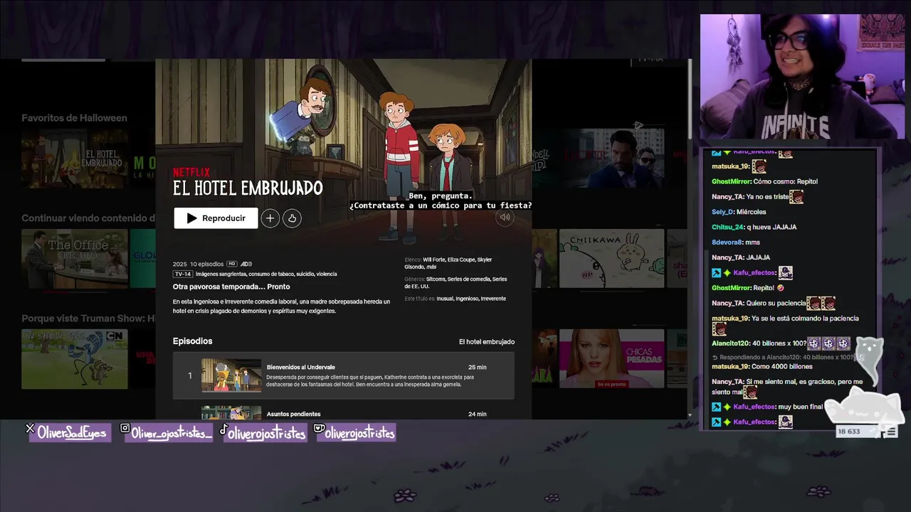Screen dimensions: 911x512
Task: Click the man in suit movie thumbnail
Action: 611,159
